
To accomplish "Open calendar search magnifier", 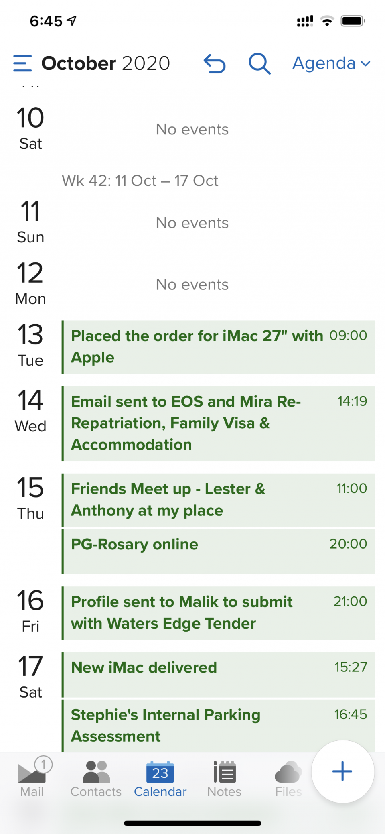I will point(259,64).
